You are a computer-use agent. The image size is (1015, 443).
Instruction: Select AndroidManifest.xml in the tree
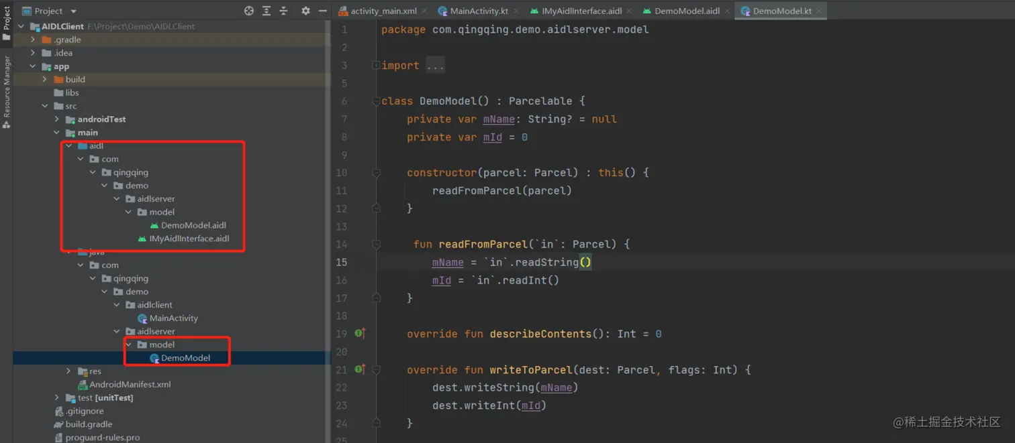[130, 384]
